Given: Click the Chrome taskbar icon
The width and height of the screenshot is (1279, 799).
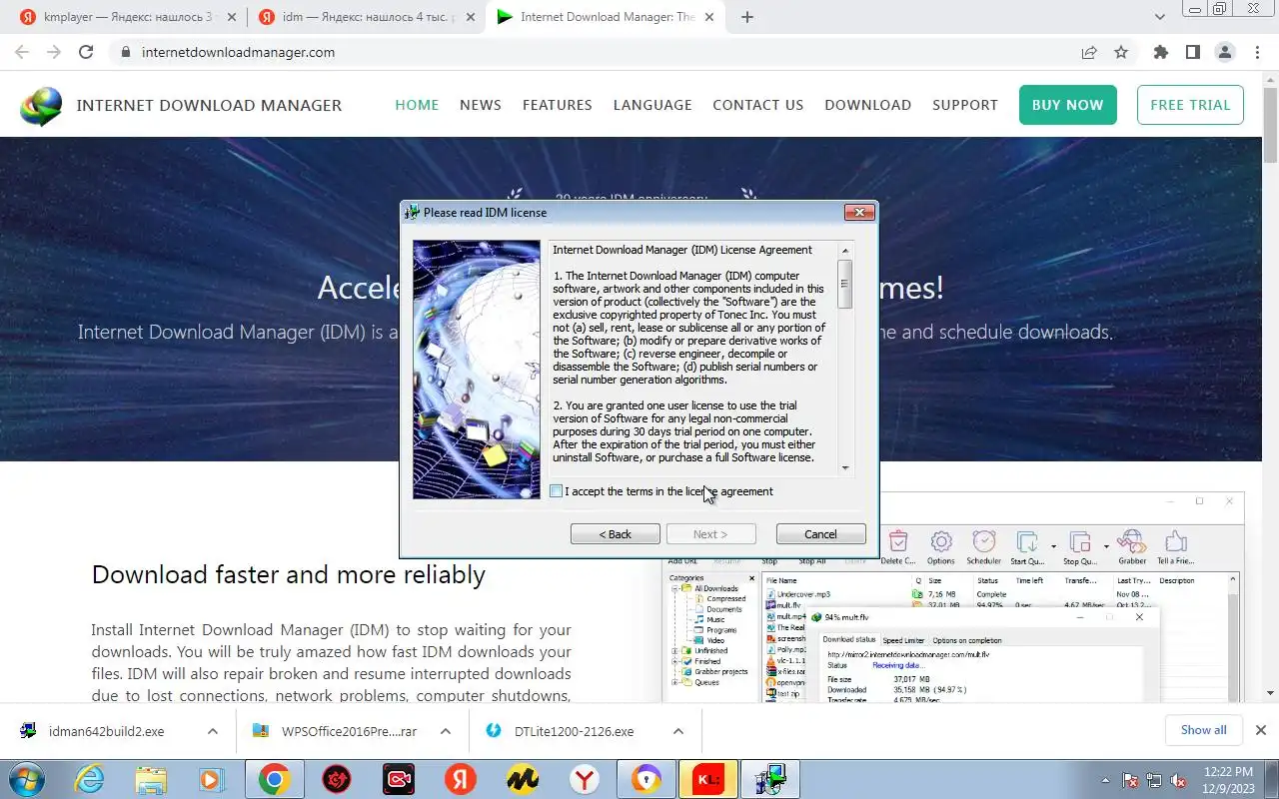Looking at the screenshot, I should 274,780.
